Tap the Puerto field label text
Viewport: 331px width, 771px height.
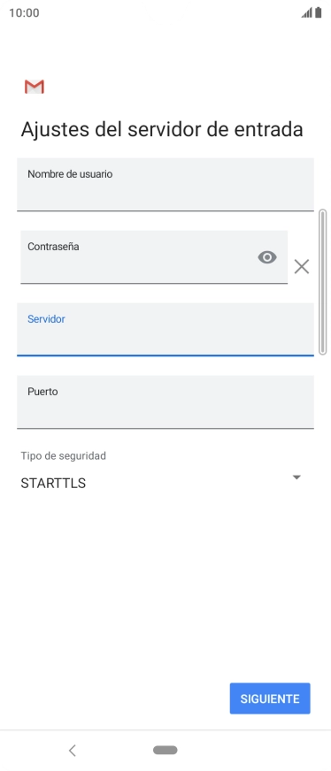(42, 392)
